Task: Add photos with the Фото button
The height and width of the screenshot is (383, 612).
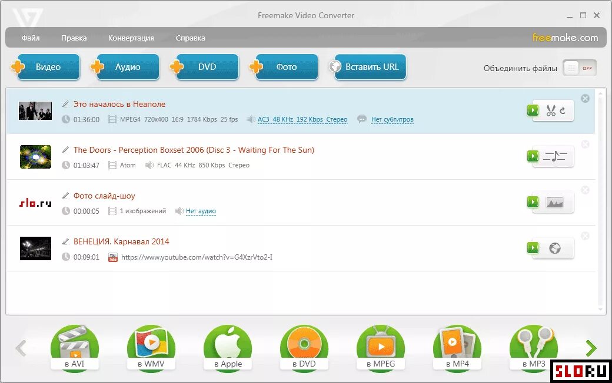Action: (287, 67)
